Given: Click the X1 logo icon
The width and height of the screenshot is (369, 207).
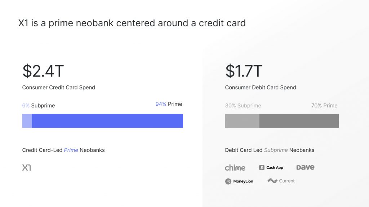Looking at the screenshot, I should tap(27, 167).
